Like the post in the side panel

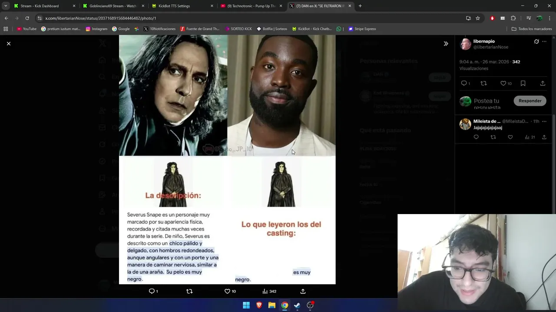coord(503,83)
